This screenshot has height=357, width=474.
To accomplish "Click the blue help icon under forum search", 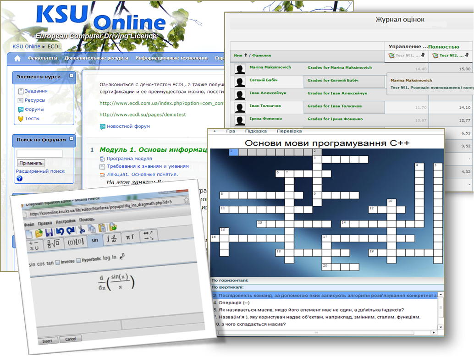I will 19,178.
